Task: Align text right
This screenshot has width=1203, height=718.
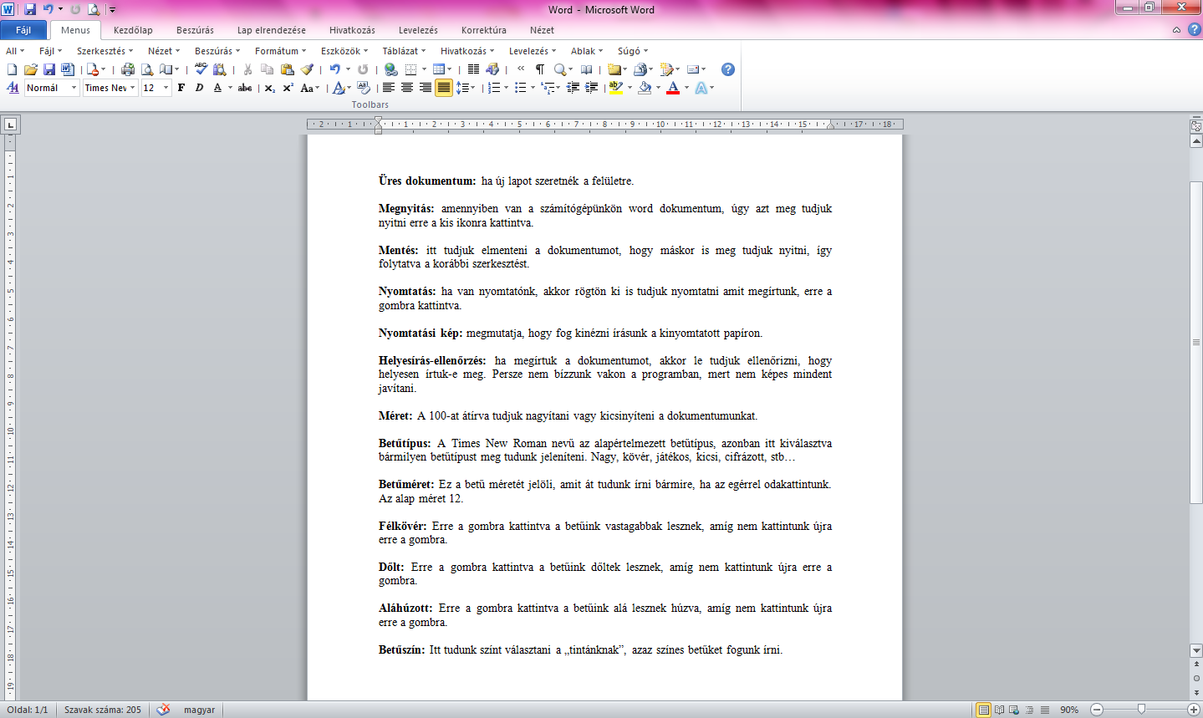Action: tap(426, 88)
